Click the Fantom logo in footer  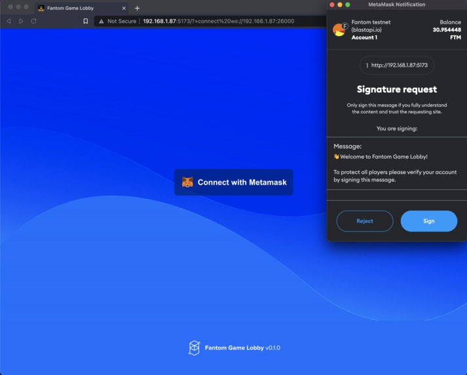click(194, 348)
